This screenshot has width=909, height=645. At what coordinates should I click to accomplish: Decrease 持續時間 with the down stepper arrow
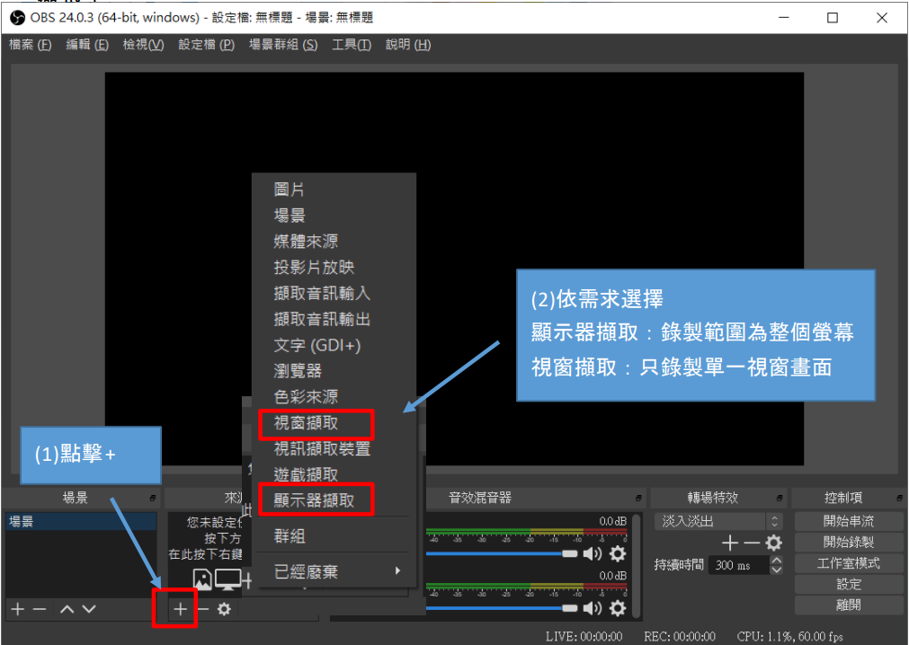pos(776,570)
